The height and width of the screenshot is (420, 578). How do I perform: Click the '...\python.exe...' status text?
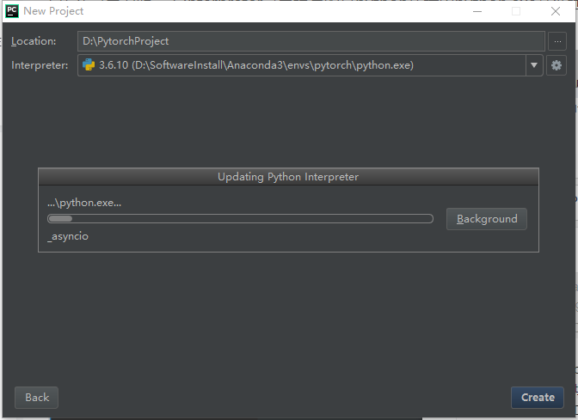pos(84,203)
